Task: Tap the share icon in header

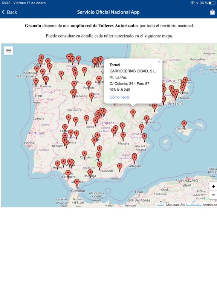Action: tap(212, 12)
